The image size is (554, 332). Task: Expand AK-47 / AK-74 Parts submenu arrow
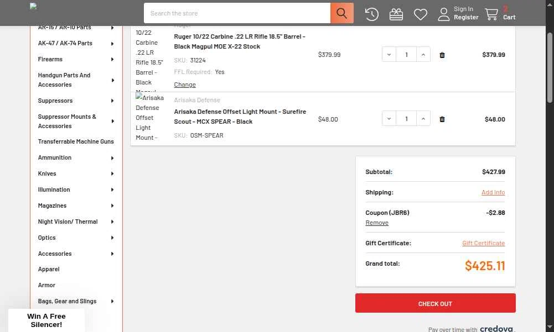(x=112, y=44)
